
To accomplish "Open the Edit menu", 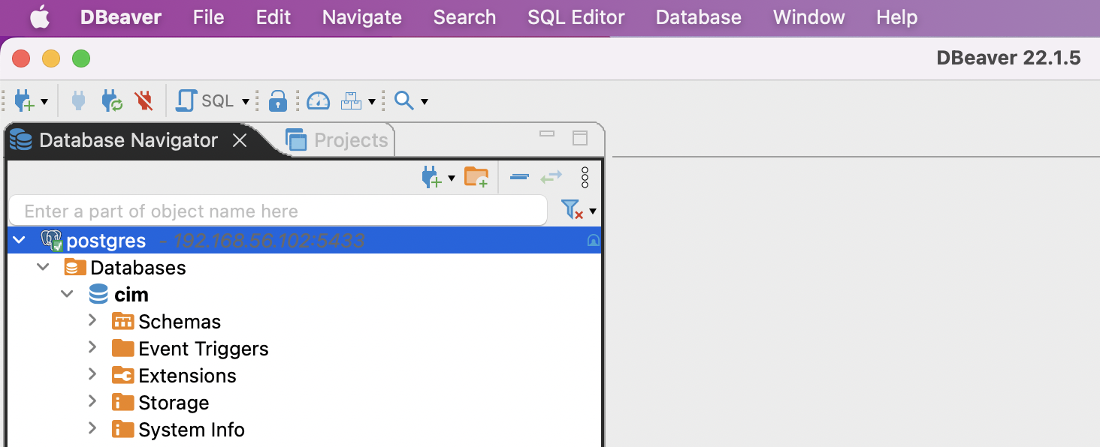I will pos(273,17).
